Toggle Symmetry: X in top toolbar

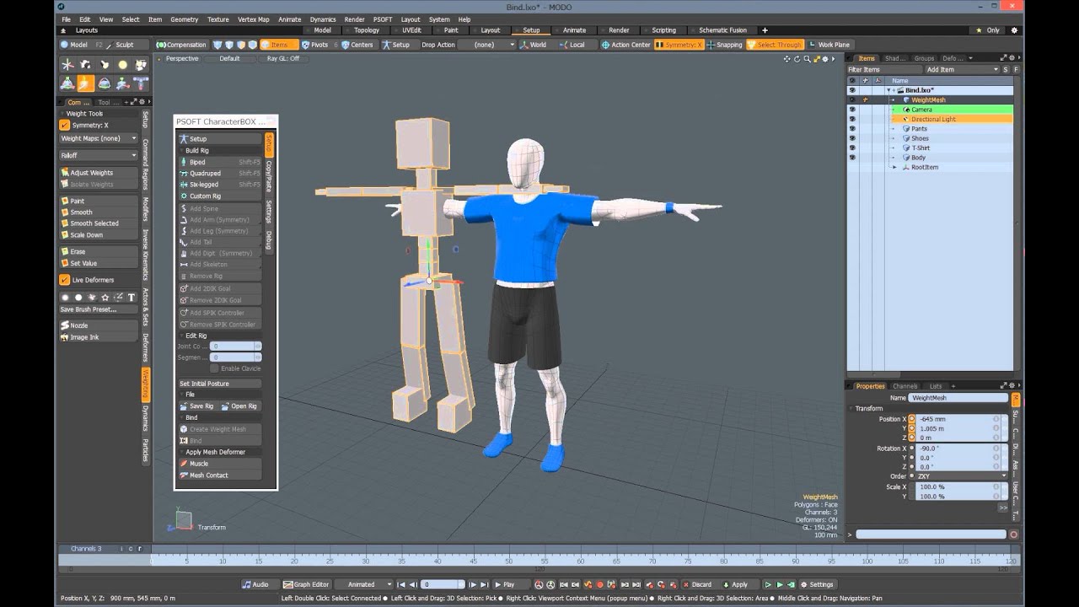pos(679,45)
